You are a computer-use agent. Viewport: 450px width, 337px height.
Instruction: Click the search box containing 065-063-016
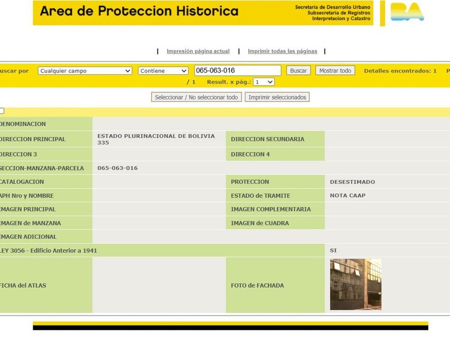click(237, 71)
